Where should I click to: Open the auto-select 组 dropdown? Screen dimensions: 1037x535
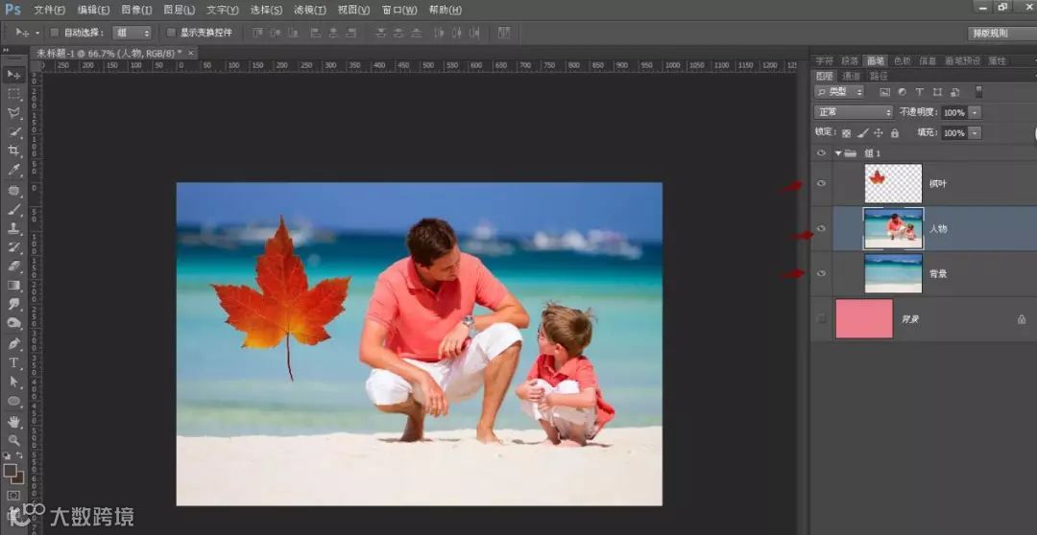[x=133, y=33]
